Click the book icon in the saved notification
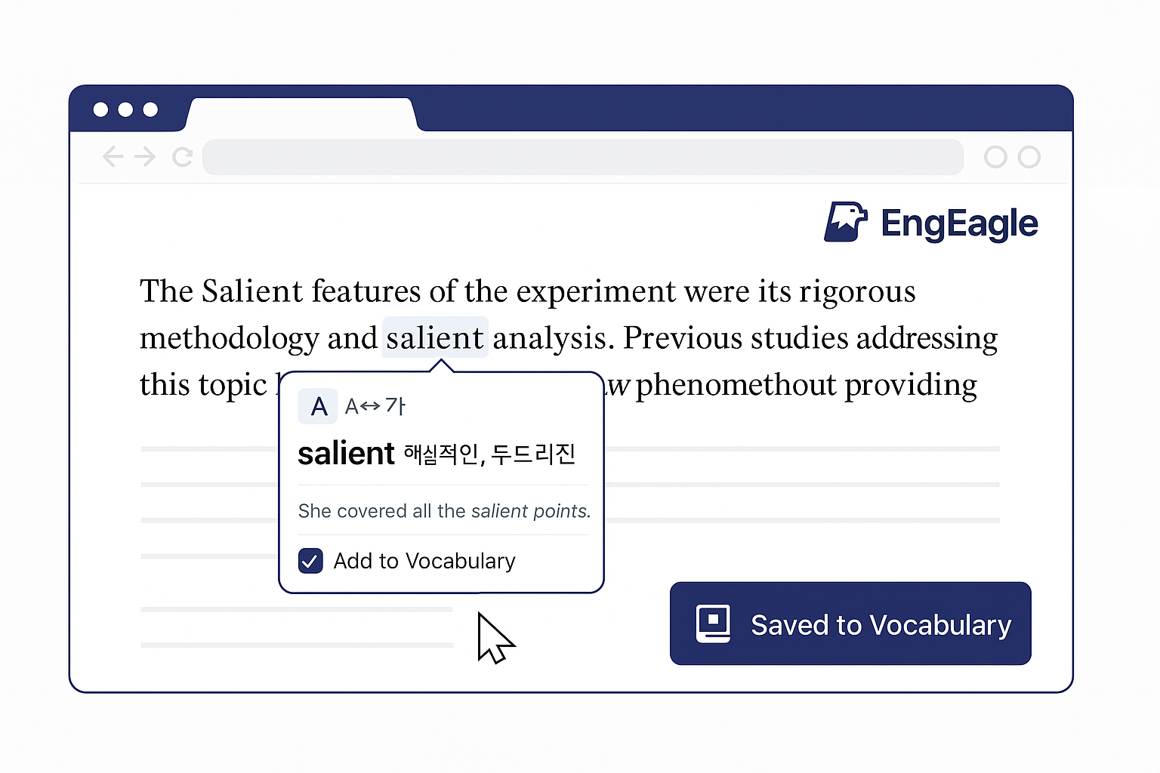 (713, 624)
